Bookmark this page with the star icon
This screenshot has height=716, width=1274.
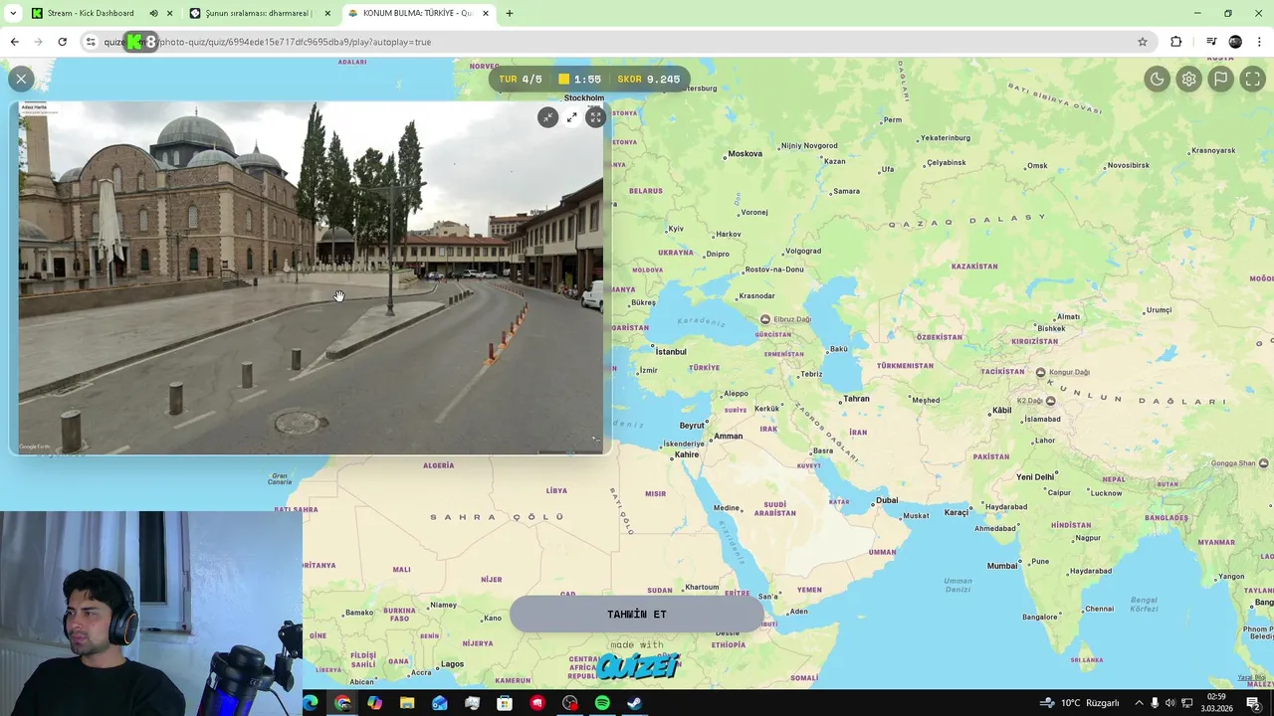point(1143,42)
